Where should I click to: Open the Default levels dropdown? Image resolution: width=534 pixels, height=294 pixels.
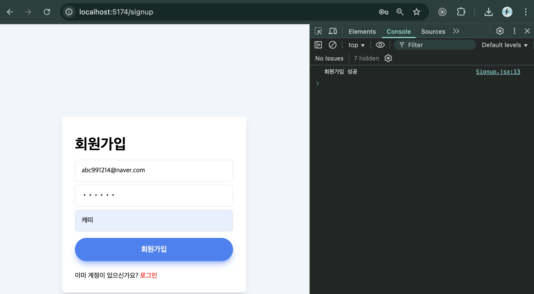(x=504, y=45)
